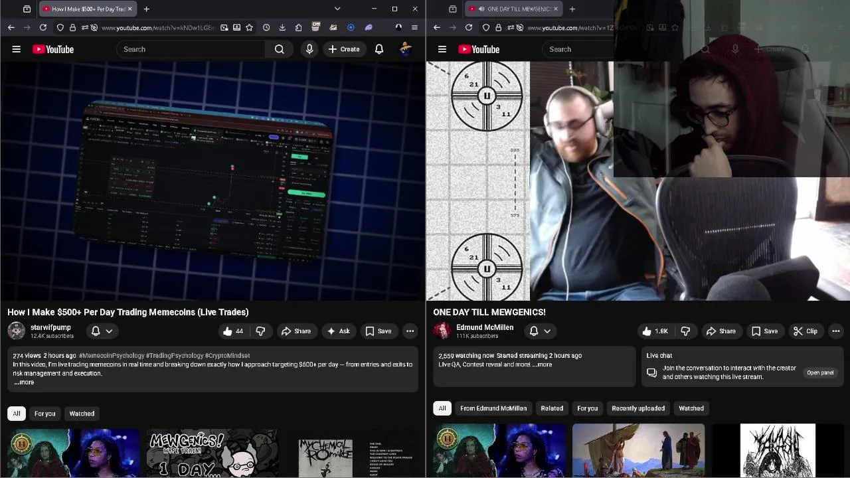Screen dimensions: 850x478
Task: Select 'Related' chip in right window
Action: (x=552, y=408)
